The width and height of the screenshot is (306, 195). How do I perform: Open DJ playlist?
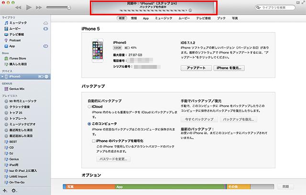[9, 153]
